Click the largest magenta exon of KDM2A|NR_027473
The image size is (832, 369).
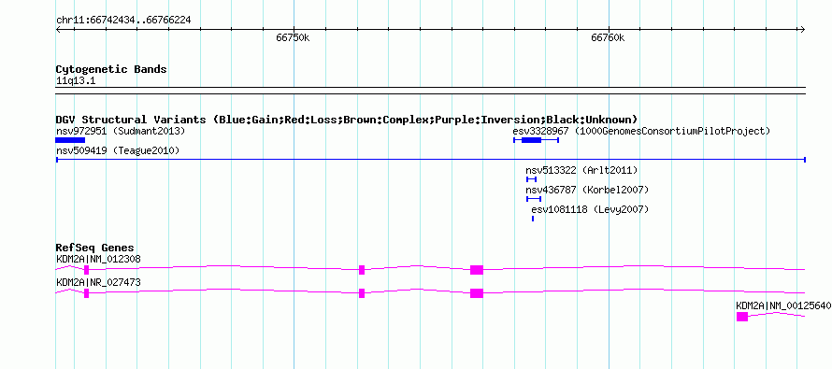click(477, 293)
